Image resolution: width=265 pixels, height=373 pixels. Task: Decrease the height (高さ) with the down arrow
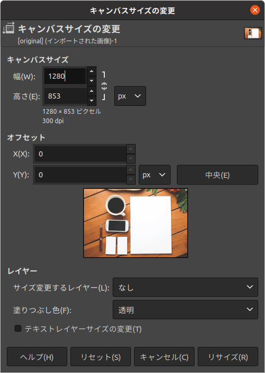[x=92, y=101]
